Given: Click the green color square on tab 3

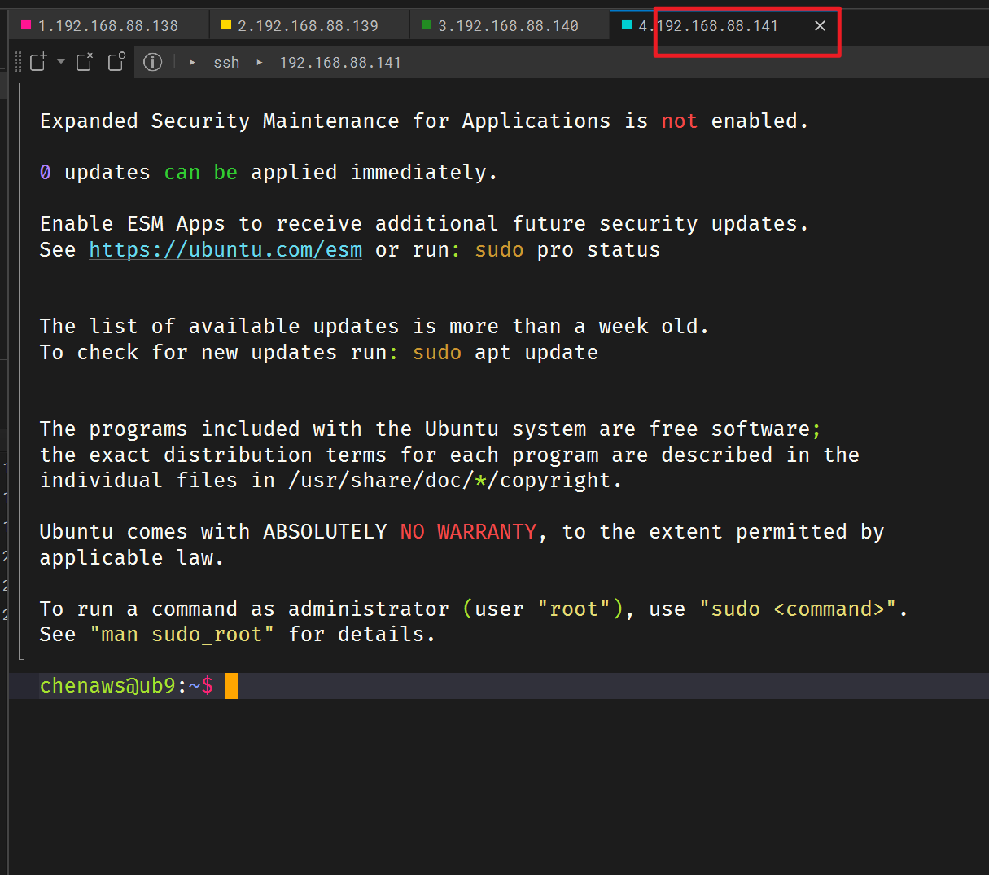Looking at the screenshot, I should (x=427, y=25).
